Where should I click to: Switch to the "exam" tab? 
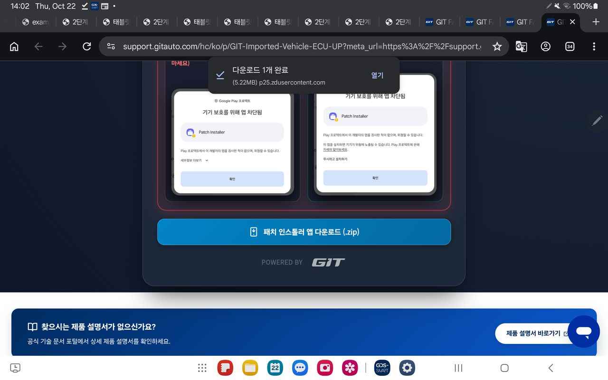click(x=36, y=22)
